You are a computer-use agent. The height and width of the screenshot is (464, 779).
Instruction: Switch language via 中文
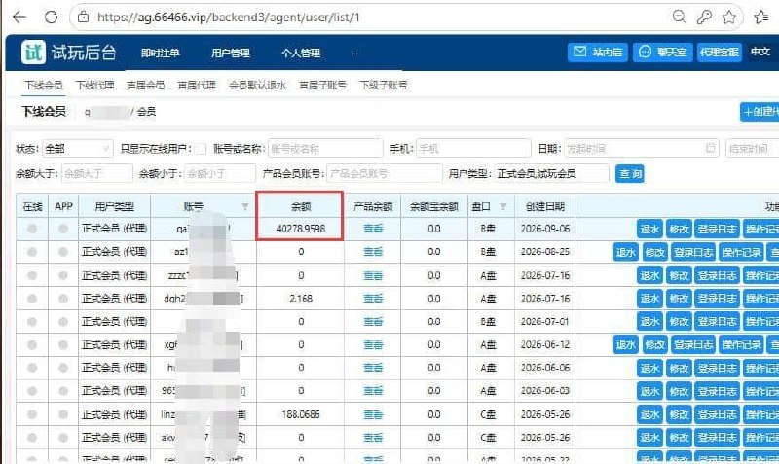click(760, 52)
